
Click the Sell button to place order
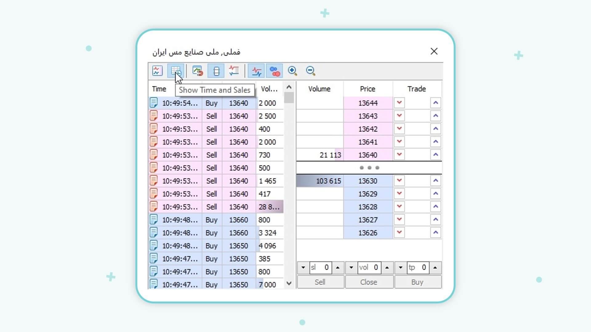tap(320, 282)
